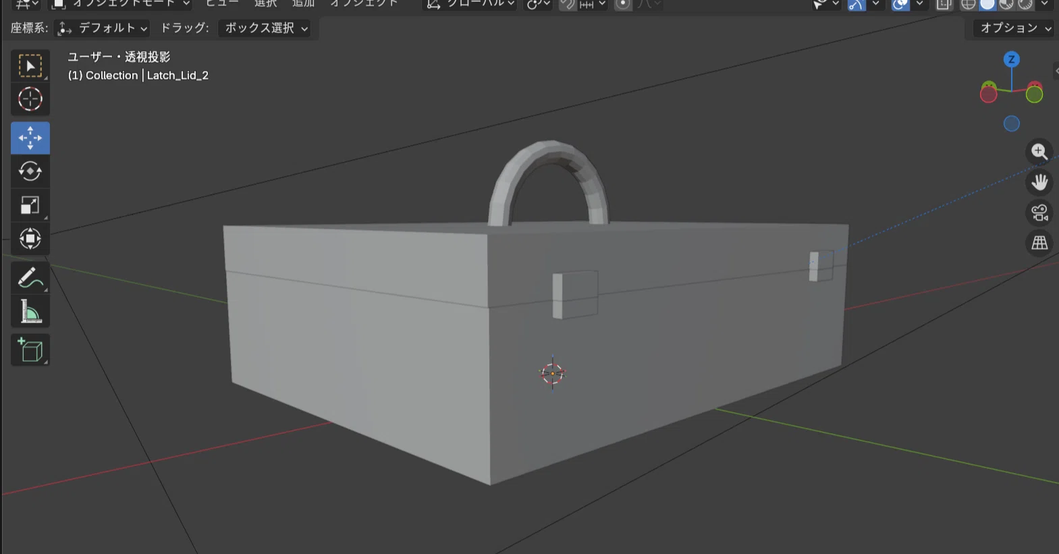Open the 選択 menu
Image resolution: width=1059 pixels, height=554 pixels.
(x=265, y=3)
